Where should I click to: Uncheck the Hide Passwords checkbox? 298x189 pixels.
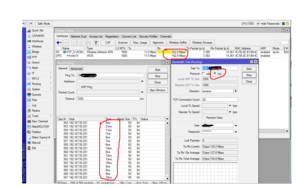pos(258,24)
